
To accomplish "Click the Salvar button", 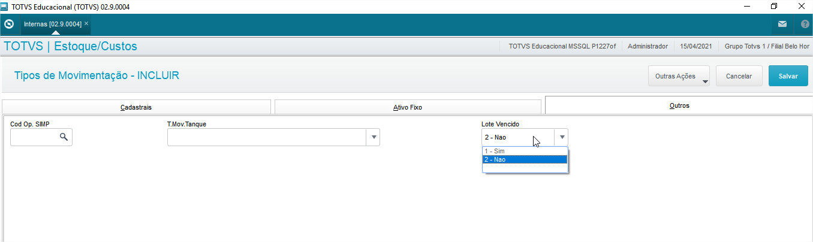I will pyautogui.click(x=788, y=76).
